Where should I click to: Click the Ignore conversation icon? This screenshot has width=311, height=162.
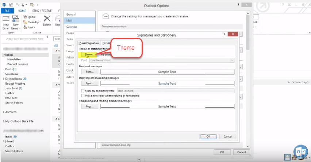25,17
